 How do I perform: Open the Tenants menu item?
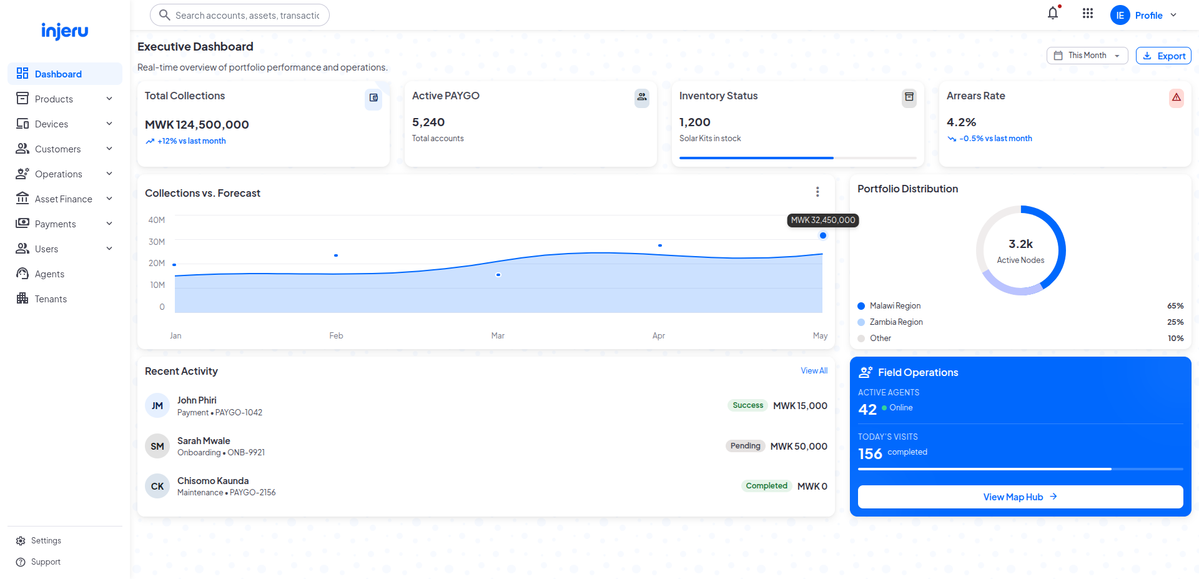click(65, 299)
